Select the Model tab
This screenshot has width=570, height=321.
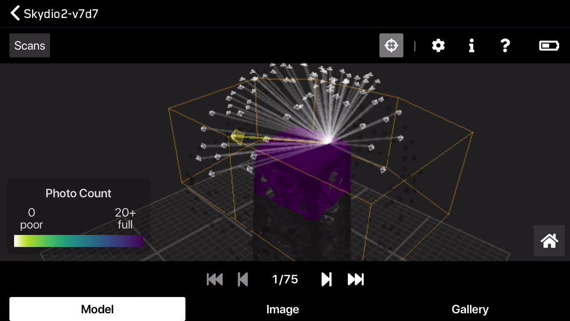[97, 309]
